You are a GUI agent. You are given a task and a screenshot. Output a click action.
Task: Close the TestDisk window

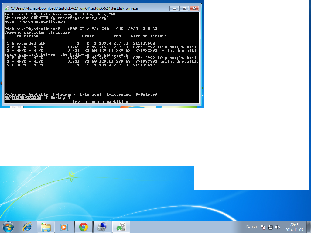coord(194,8)
